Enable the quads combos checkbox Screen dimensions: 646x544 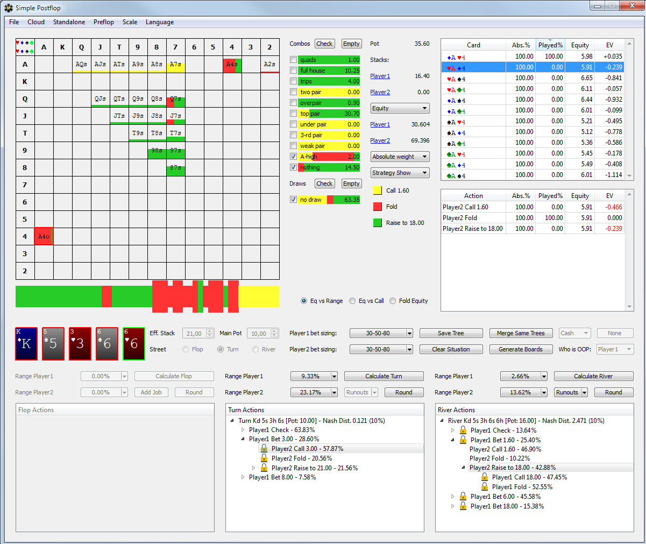293,60
